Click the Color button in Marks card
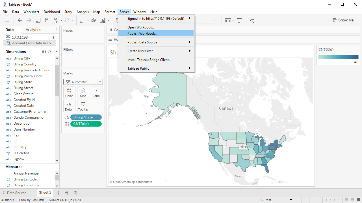 point(69,92)
